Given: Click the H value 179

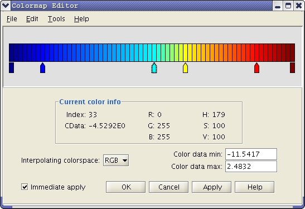Looking at the screenshot, I should click(x=219, y=115).
